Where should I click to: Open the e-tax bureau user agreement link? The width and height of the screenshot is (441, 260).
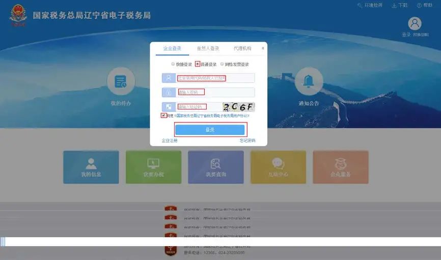tap(211, 115)
